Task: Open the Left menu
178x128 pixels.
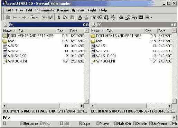Action: (x=9, y=10)
